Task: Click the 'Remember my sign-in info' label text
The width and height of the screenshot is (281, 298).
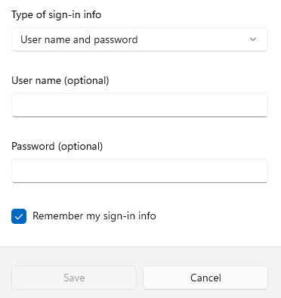Action: coord(94,216)
